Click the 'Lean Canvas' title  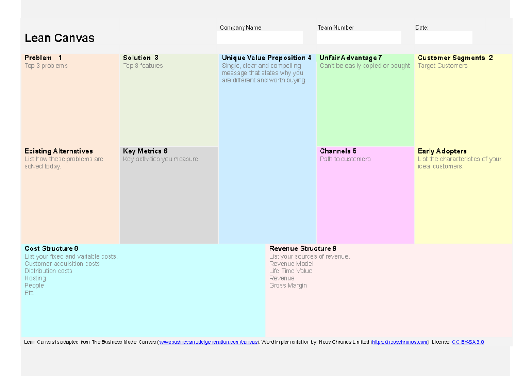[x=59, y=38]
